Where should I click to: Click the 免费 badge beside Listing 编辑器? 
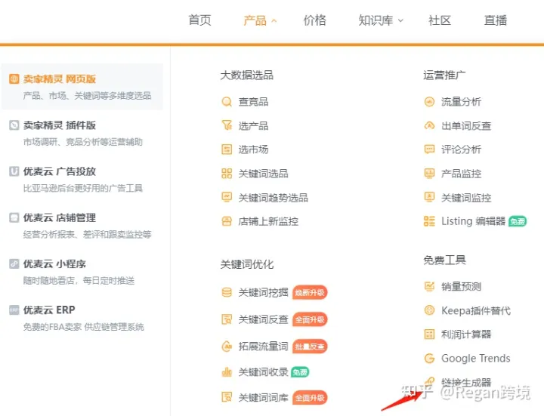point(518,221)
